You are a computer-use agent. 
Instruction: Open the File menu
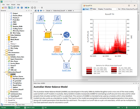point(3,4)
